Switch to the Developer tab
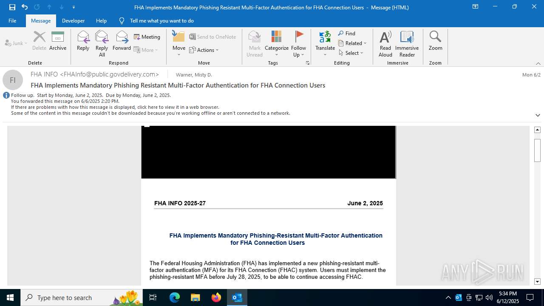This screenshot has width=544, height=306. [x=73, y=20]
